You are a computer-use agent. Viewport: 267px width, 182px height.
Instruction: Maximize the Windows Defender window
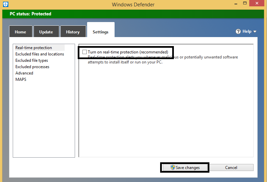[245, 3]
